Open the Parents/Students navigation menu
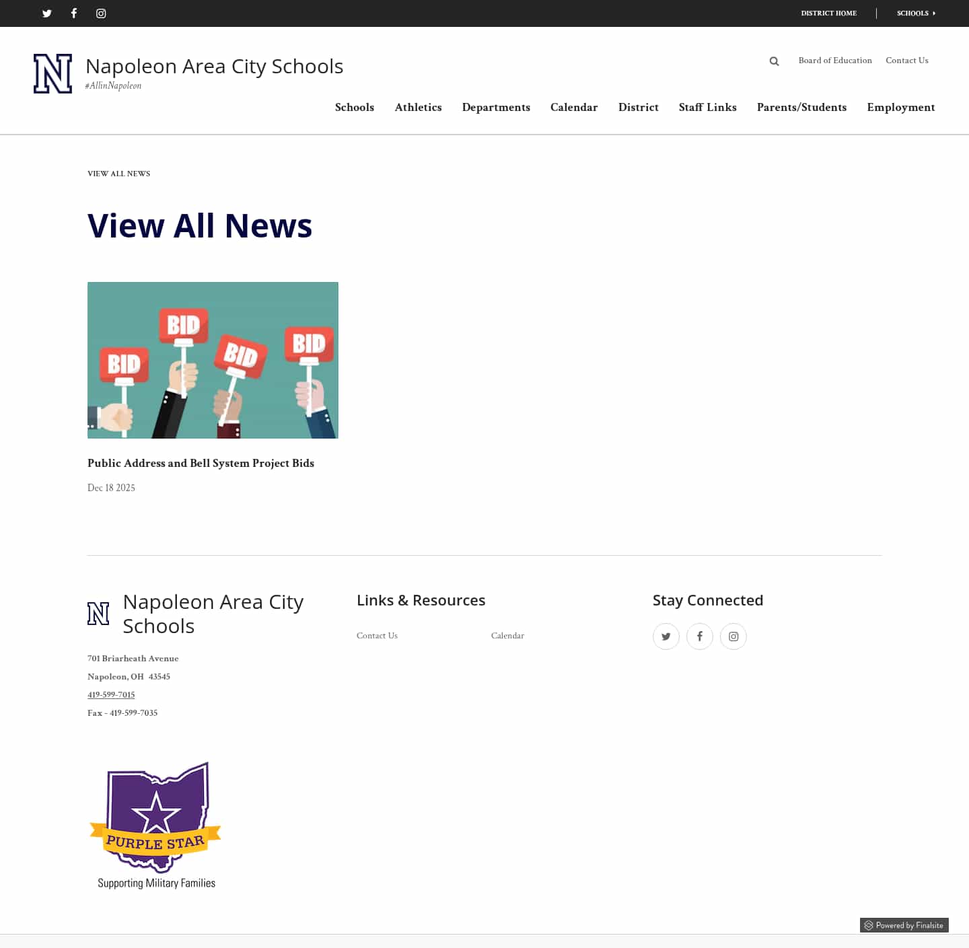Screen dimensions: 969x948 (x=801, y=108)
